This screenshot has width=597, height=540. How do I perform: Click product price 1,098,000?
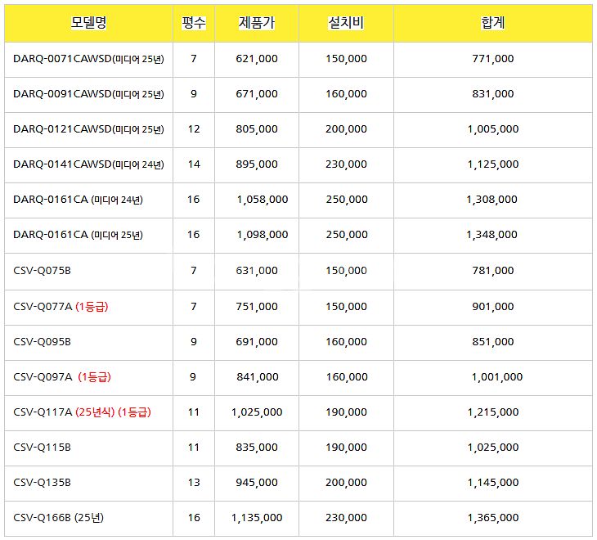[x=263, y=235]
